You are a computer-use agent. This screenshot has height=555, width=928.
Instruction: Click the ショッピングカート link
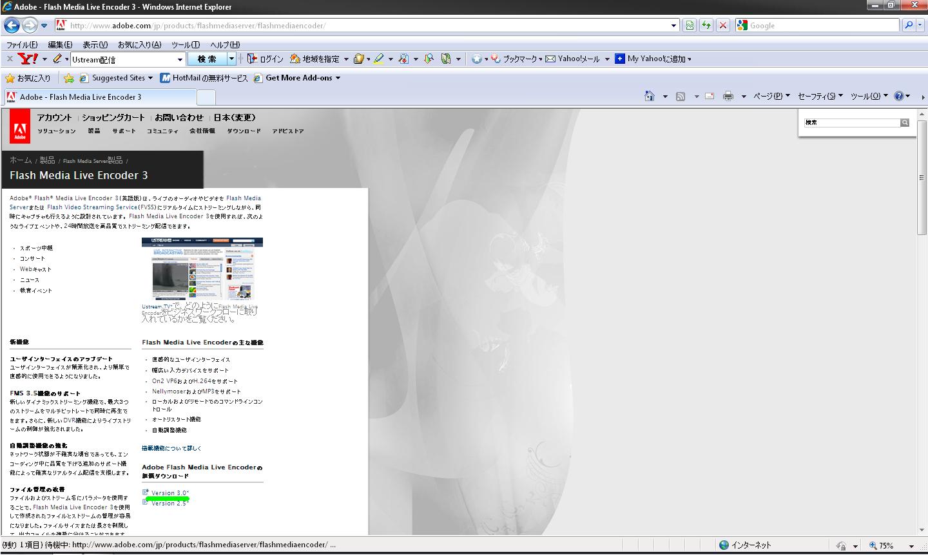113,118
